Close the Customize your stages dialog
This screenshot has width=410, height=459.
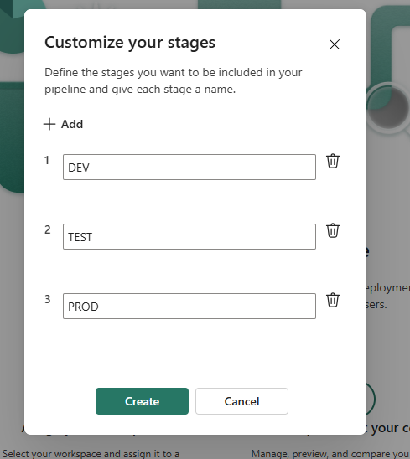[334, 44]
